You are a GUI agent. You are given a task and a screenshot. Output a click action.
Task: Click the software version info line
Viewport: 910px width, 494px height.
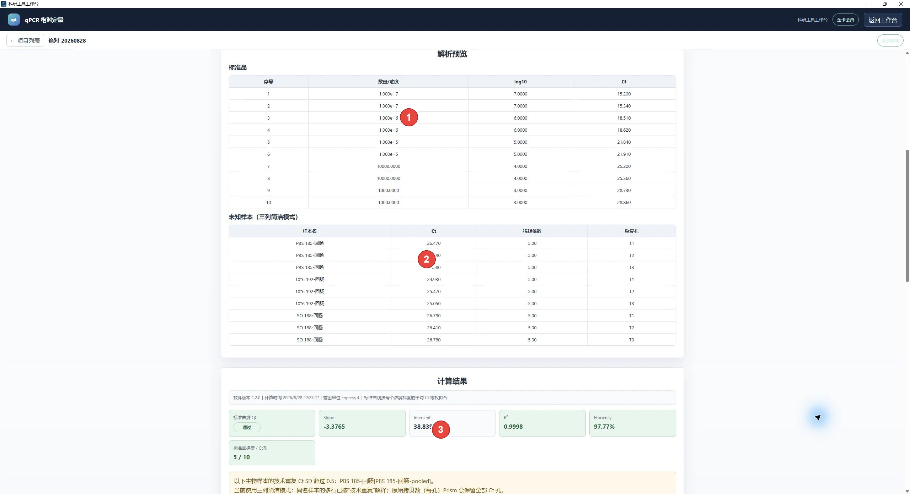coord(452,397)
